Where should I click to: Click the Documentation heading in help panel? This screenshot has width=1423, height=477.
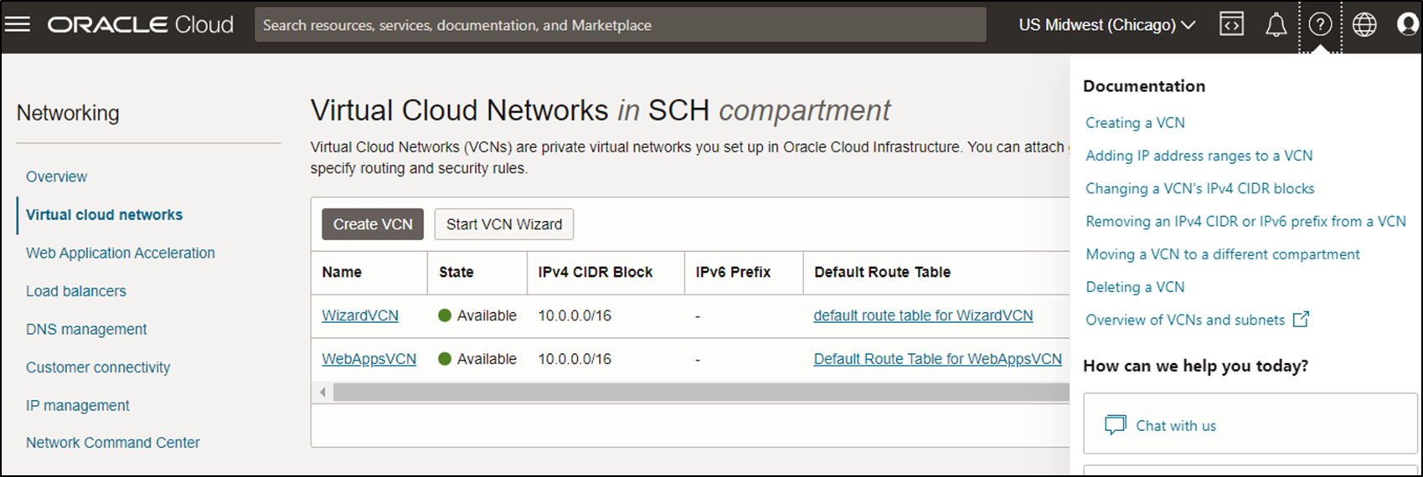(1144, 86)
